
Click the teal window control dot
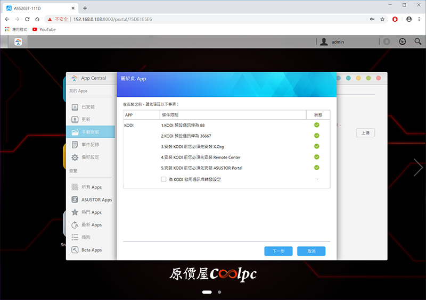(348, 78)
